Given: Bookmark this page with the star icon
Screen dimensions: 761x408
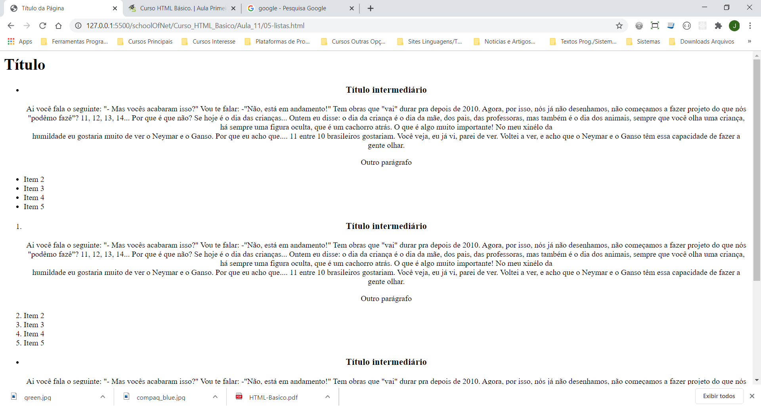Looking at the screenshot, I should (619, 26).
